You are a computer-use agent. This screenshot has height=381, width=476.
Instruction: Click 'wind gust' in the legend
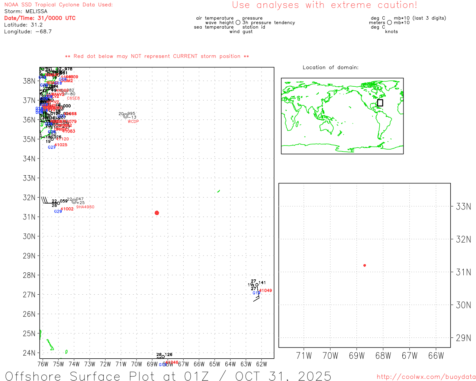241,32
